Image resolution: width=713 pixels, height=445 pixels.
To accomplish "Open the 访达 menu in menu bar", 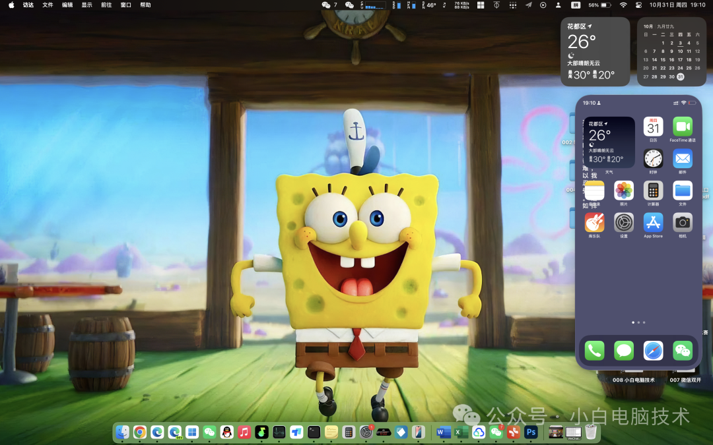I will click(28, 5).
